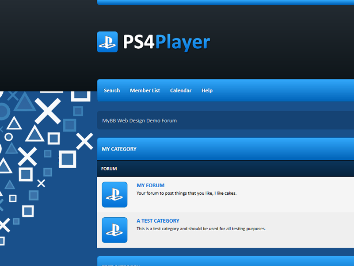Open the A TEST CATEGORY forum link
The width and height of the screenshot is (354, 266).
(x=158, y=221)
